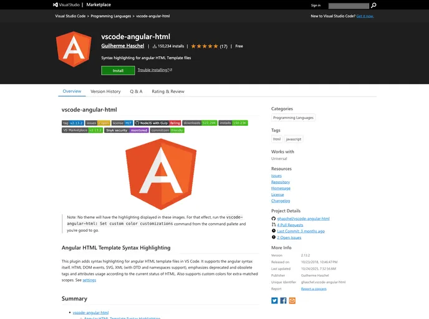Select the javascript tag
Viewport: 429px width, 319px height.
pyautogui.click(x=294, y=139)
